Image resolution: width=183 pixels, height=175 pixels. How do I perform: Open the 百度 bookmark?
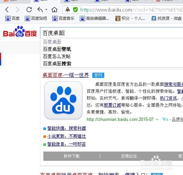point(12,18)
